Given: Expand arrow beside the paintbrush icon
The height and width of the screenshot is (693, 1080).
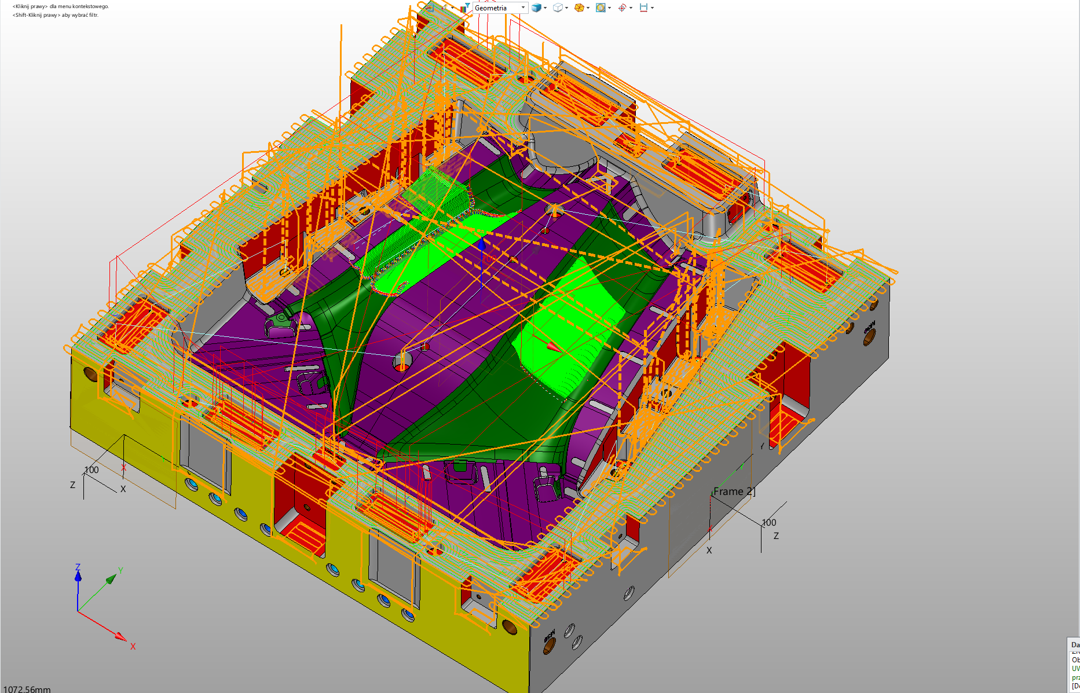Looking at the screenshot, I should point(453,8).
